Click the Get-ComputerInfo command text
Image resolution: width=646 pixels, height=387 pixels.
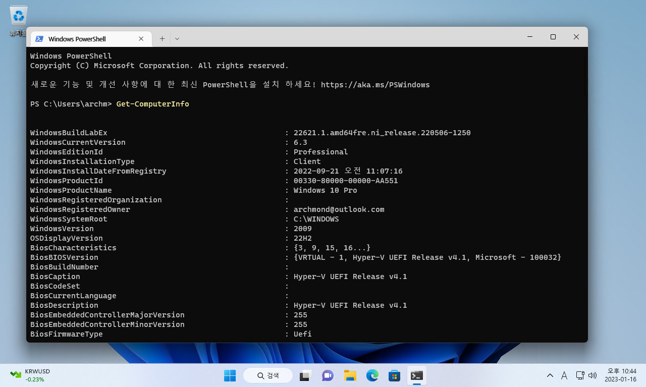(x=152, y=104)
